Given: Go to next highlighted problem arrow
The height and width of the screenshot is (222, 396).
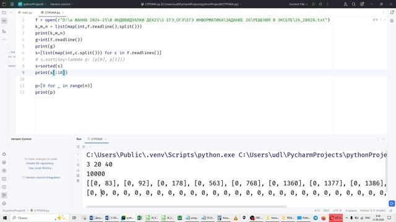Looking at the screenshot, I should point(385,20).
